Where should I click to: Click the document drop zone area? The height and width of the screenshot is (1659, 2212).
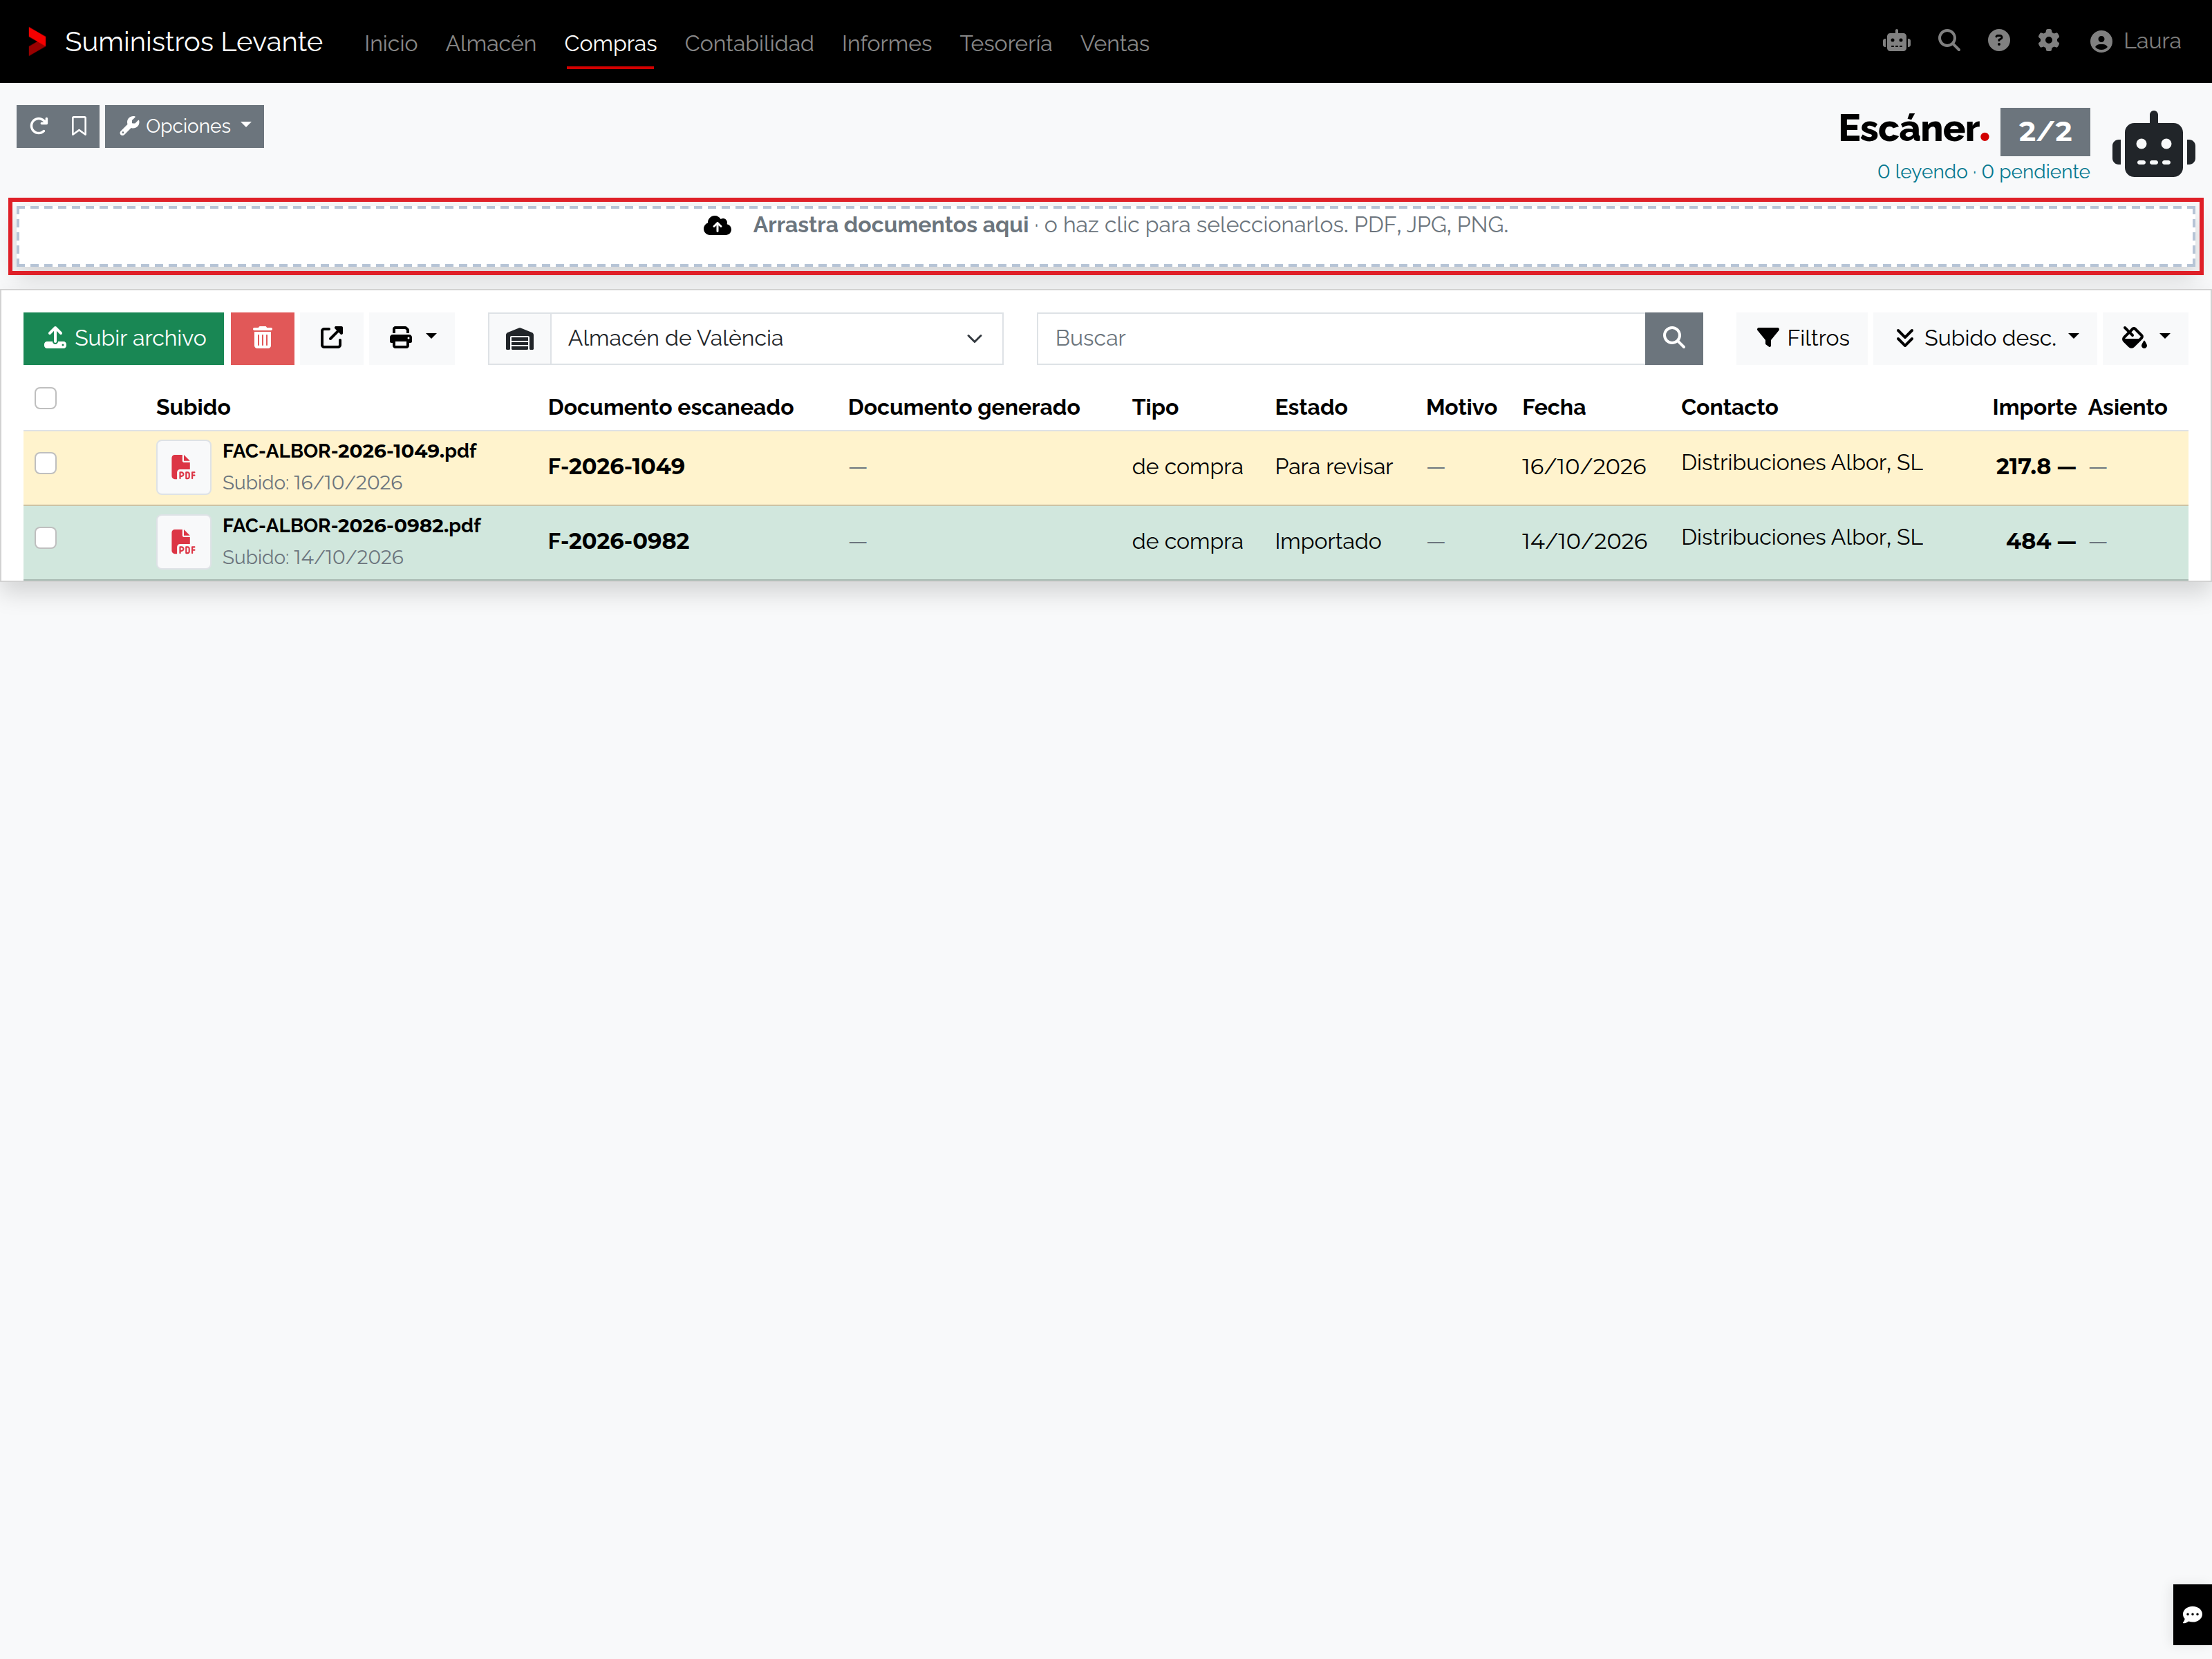(x=1106, y=236)
